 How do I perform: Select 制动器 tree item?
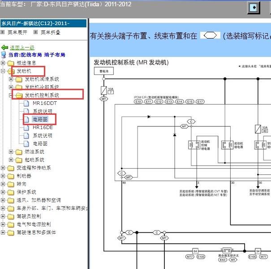[x=24, y=176]
